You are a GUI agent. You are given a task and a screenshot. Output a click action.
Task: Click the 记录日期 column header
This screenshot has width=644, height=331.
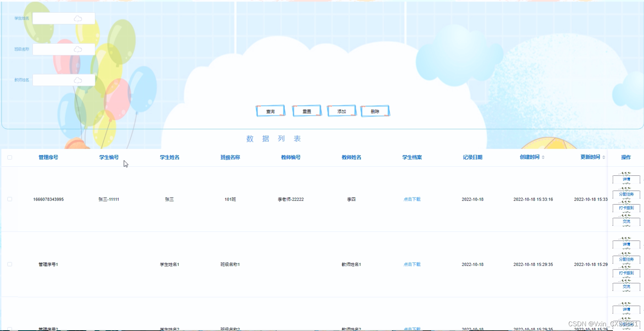point(472,157)
